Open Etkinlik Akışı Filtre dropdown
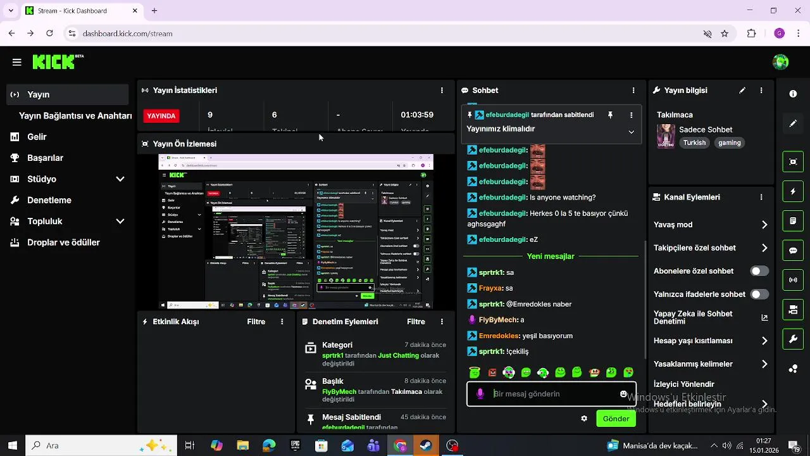Image resolution: width=810 pixels, height=456 pixels. 256,322
